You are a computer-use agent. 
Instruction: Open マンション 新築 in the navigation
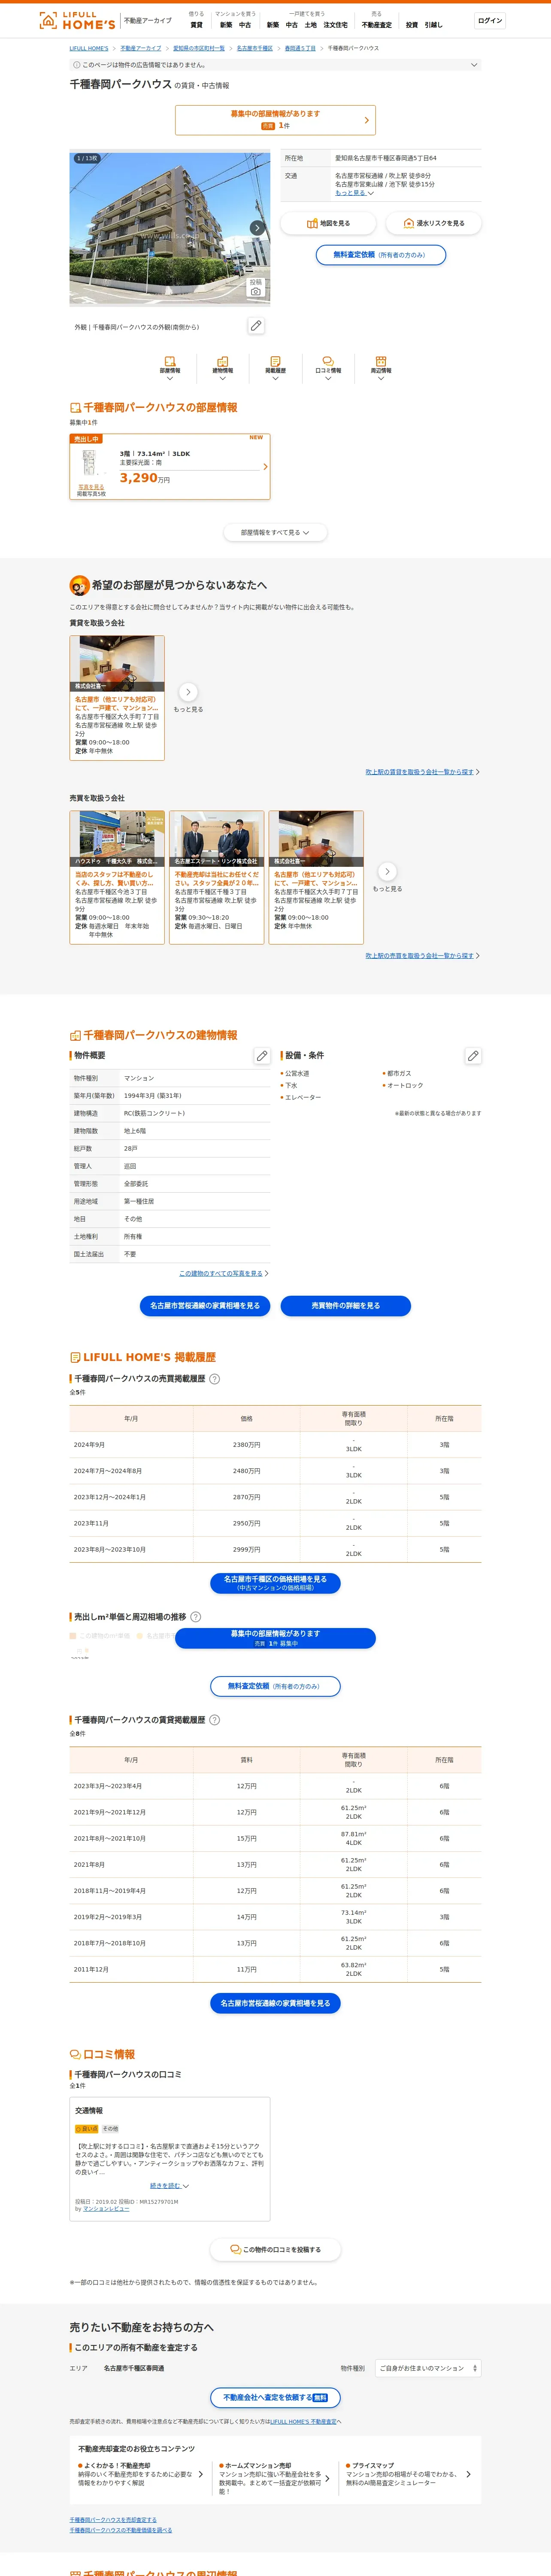click(x=226, y=25)
